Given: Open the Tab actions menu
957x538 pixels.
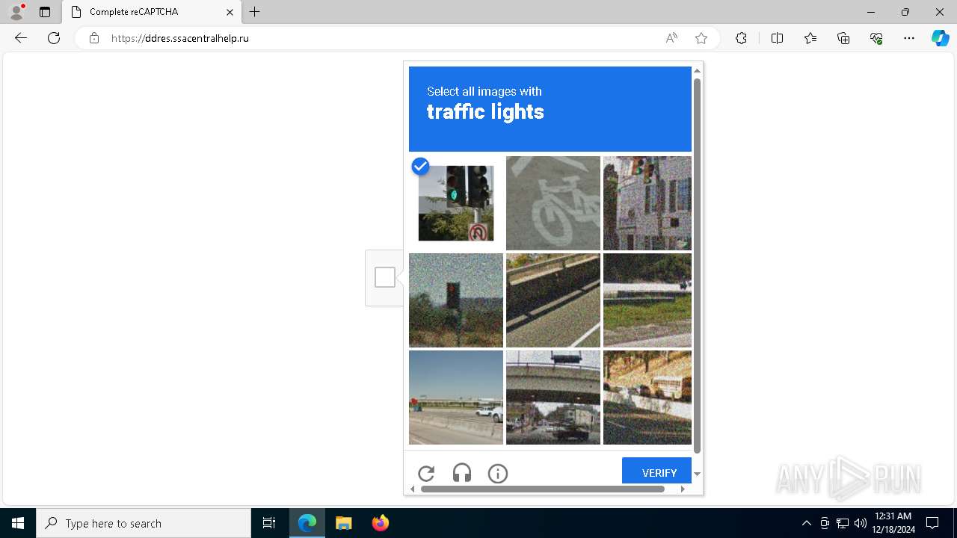Looking at the screenshot, I should click(x=45, y=12).
